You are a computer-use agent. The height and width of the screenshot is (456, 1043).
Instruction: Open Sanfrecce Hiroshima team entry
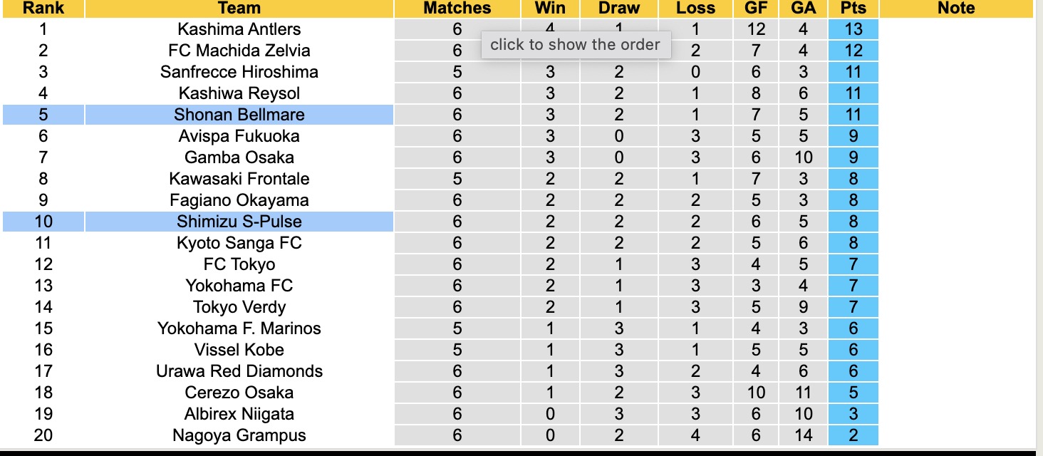(239, 72)
